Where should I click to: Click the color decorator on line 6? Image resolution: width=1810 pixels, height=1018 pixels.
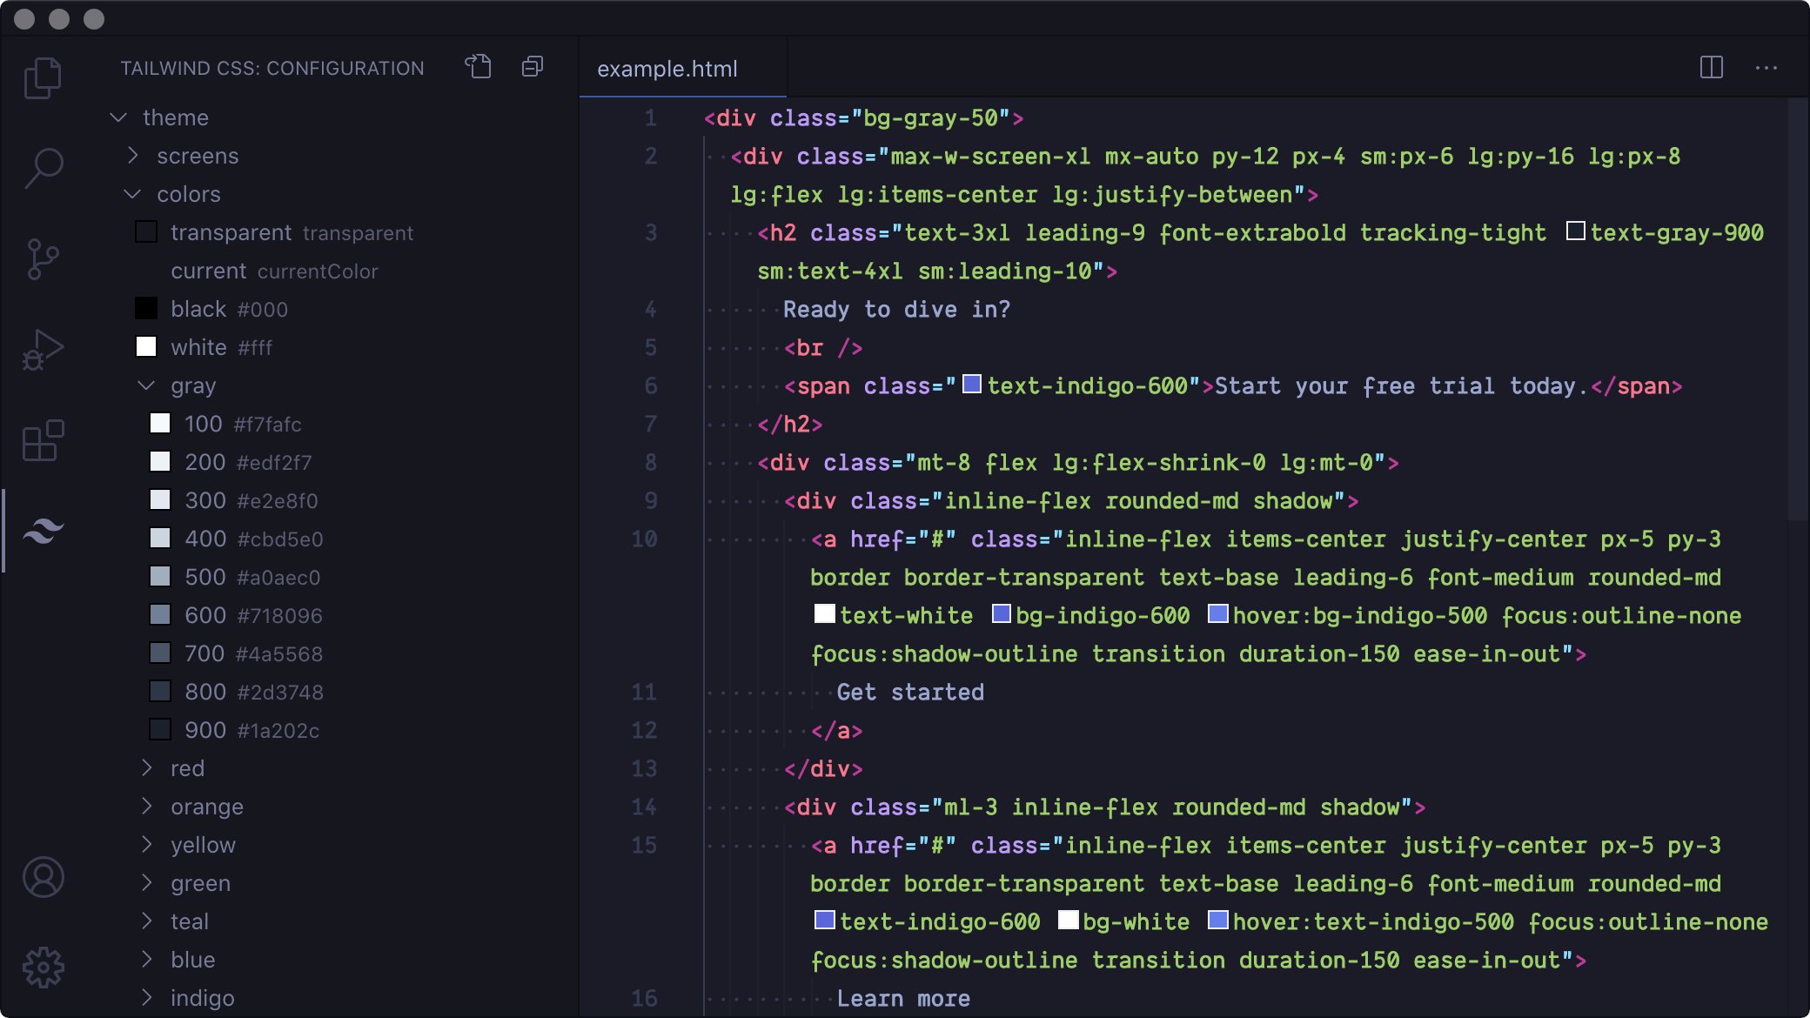click(x=972, y=384)
